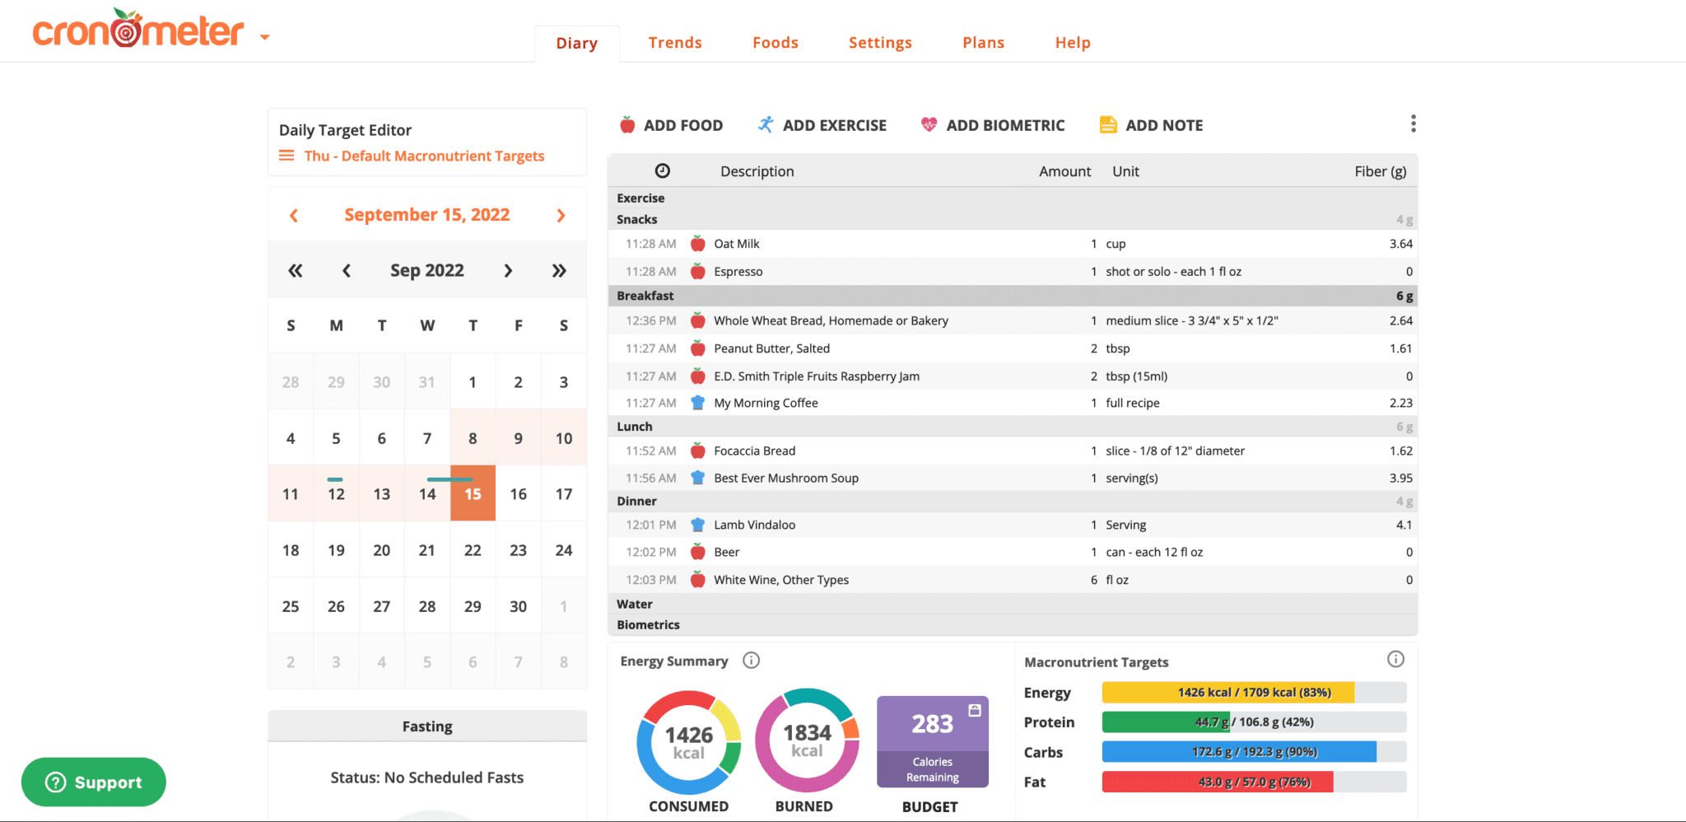
Task: Open the three-dot diary options menu
Action: [1413, 124]
